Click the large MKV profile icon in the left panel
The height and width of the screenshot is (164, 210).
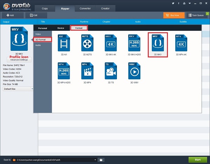[x=19, y=39]
